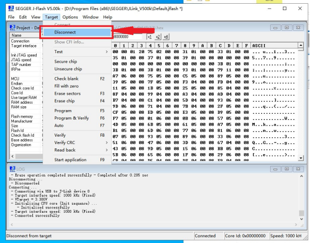Click hex view scroll up arrow
Screen dimensions: 310x243
tap(301, 45)
